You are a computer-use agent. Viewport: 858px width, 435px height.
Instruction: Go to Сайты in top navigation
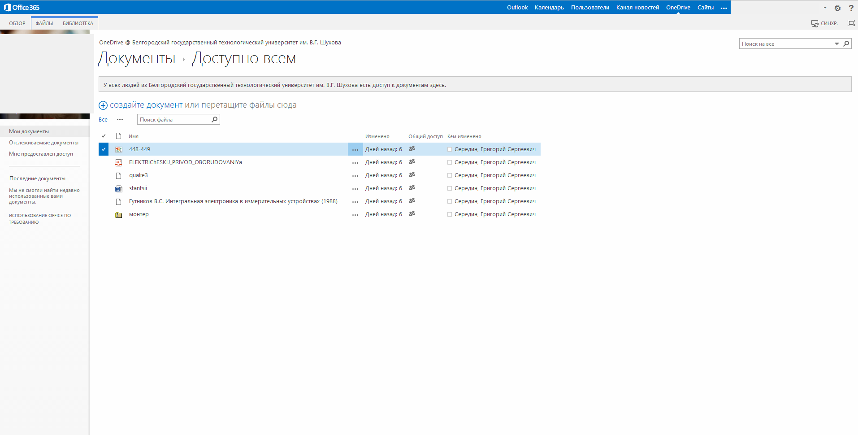pos(705,7)
